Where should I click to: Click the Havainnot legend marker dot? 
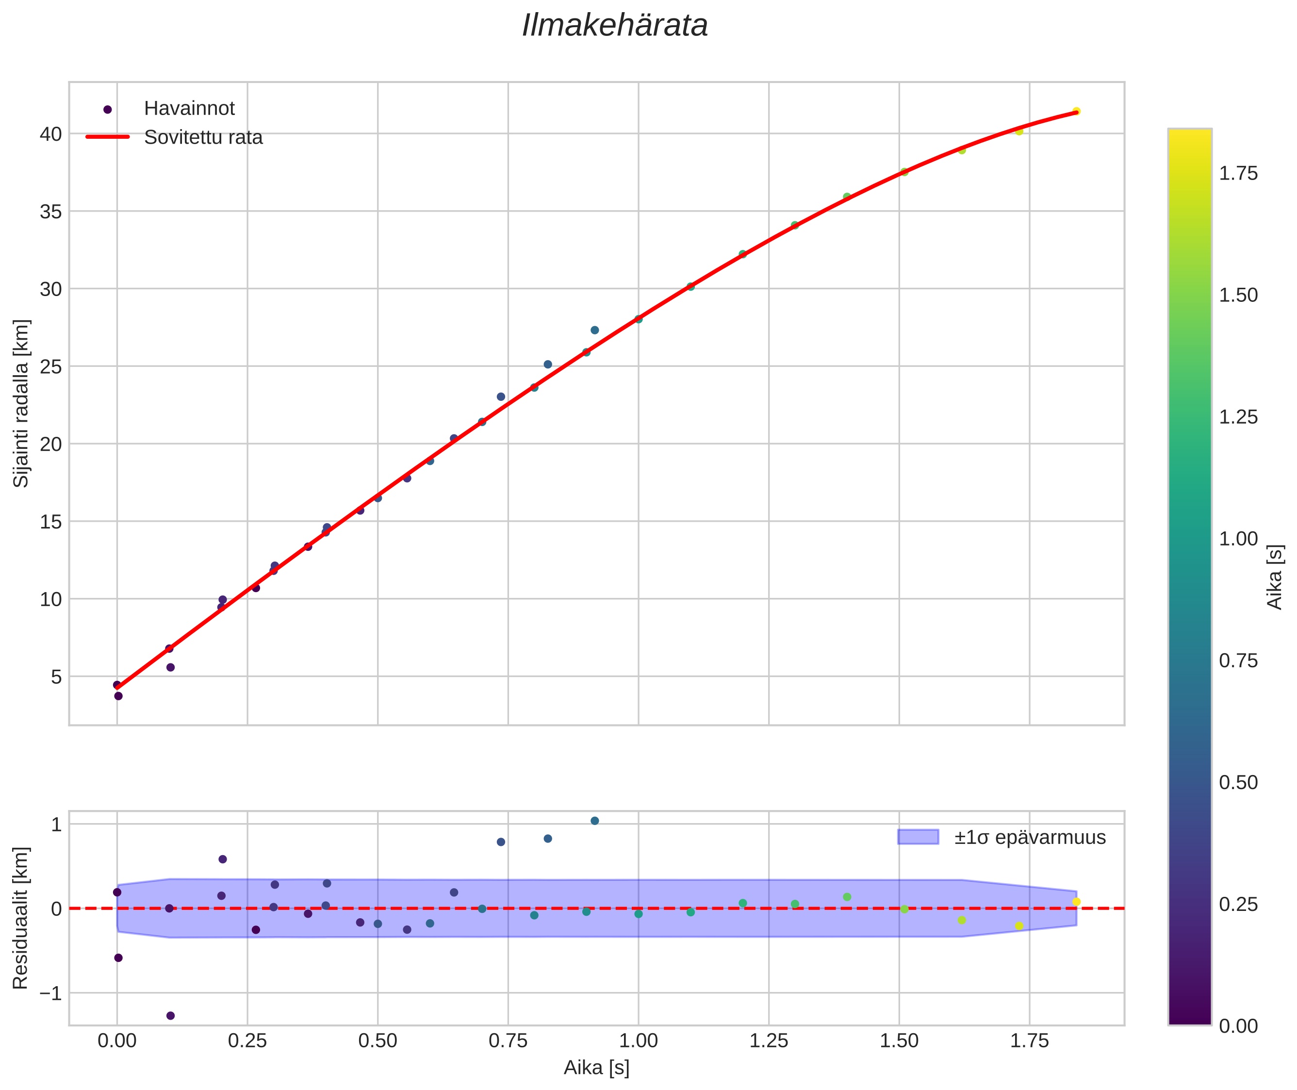pyautogui.click(x=108, y=109)
